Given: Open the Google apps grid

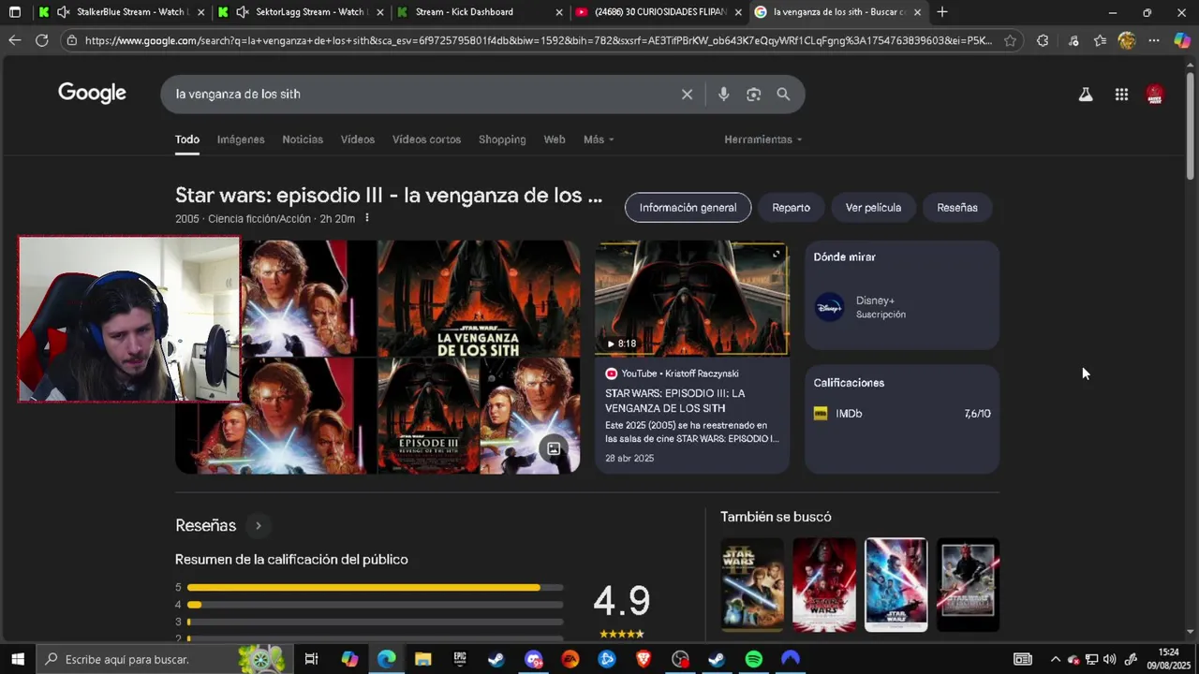Looking at the screenshot, I should (x=1121, y=95).
